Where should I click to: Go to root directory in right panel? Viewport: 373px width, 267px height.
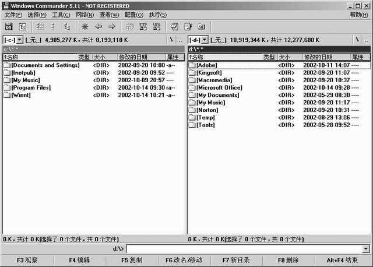pyautogui.click(x=357, y=40)
